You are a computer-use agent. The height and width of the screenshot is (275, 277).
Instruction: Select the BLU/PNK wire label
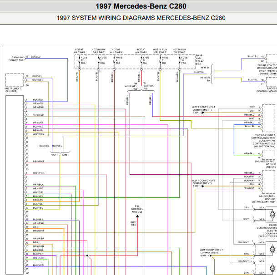pyautogui.click(x=38, y=254)
